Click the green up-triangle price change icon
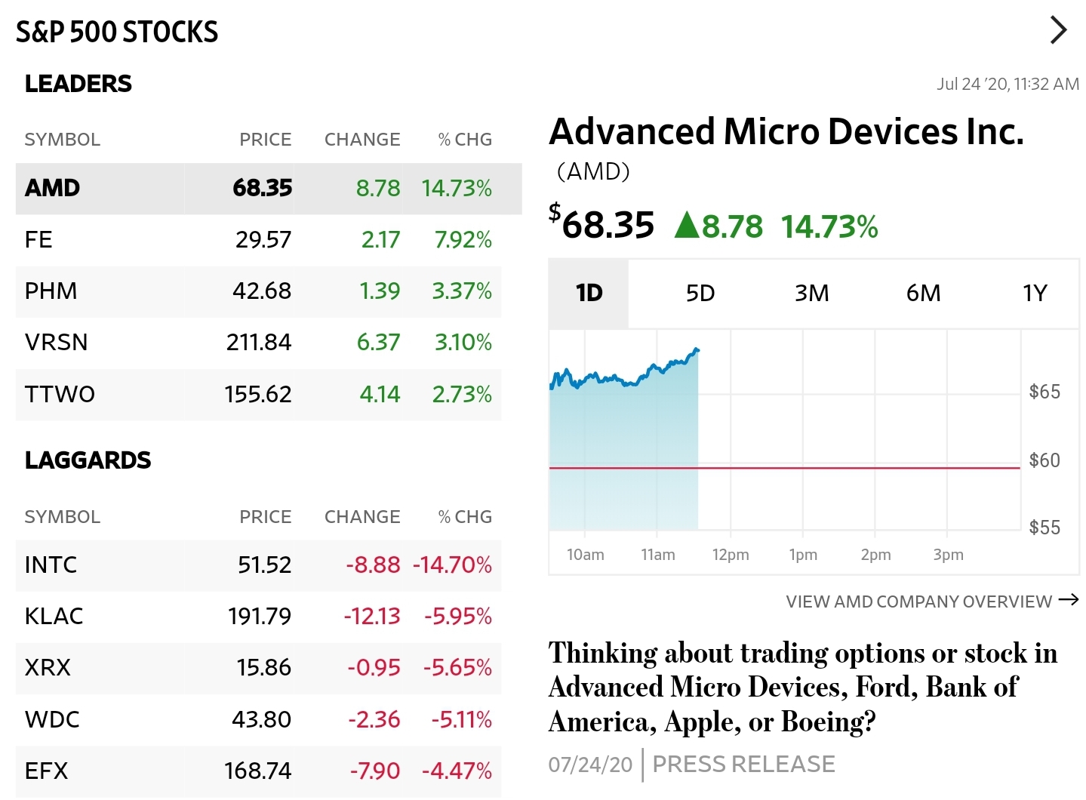1086x800 pixels. [x=688, y=224]
